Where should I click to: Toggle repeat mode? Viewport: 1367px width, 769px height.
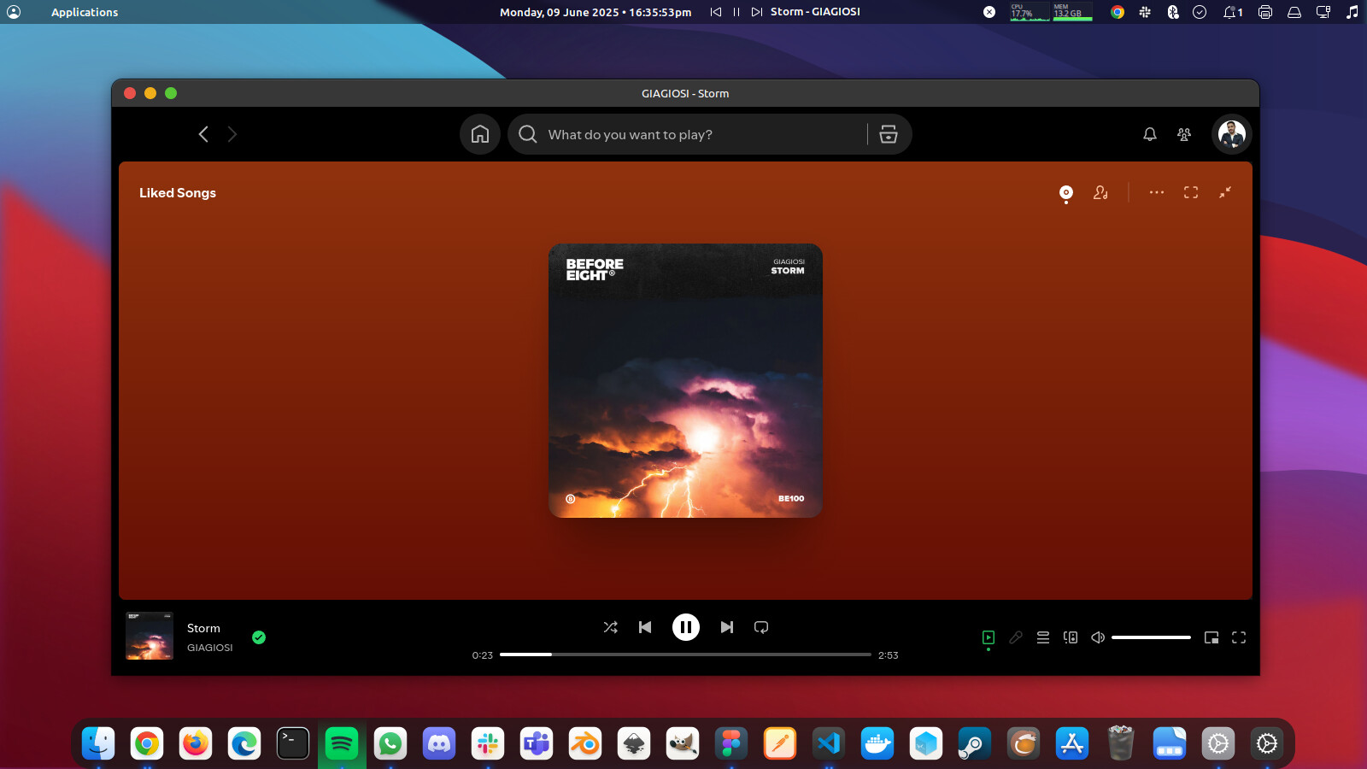coord(761,627)
